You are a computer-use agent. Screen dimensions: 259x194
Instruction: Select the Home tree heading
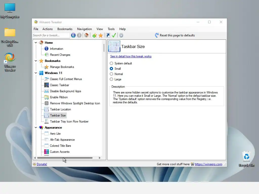[x=49, y=42]
